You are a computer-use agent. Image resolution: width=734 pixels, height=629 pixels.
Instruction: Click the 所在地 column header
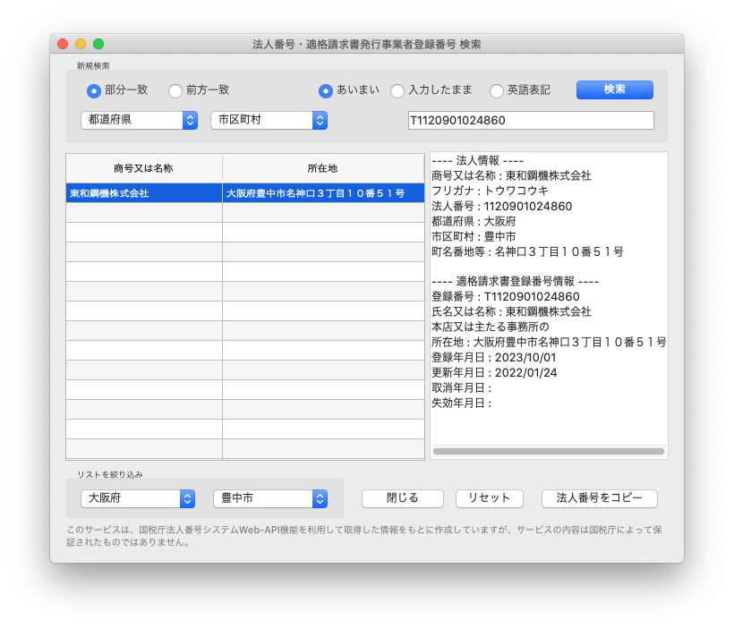[322, 168]
